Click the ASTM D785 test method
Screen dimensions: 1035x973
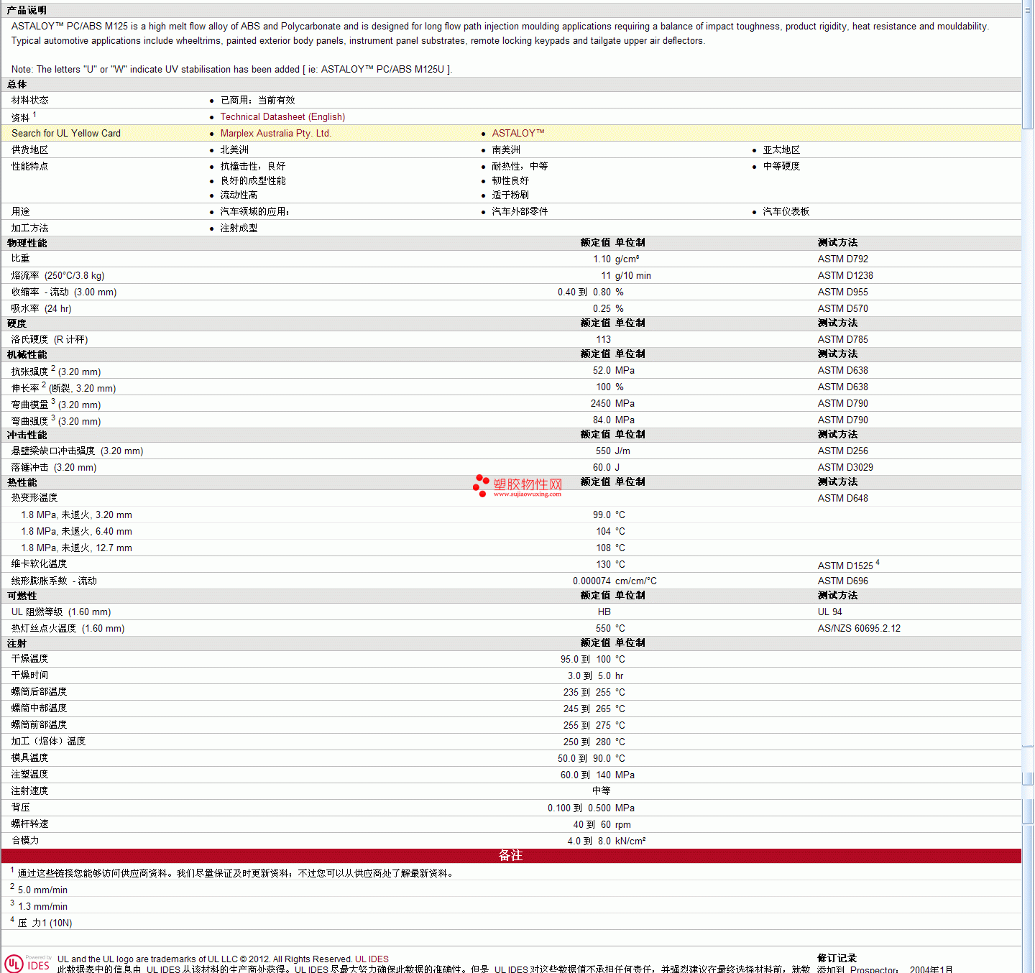[843, 339]
